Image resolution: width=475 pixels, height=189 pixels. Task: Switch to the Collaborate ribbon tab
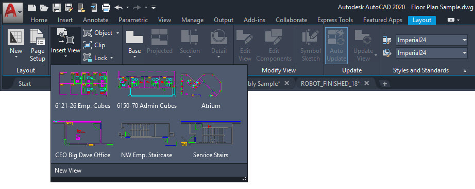[292, 20]
